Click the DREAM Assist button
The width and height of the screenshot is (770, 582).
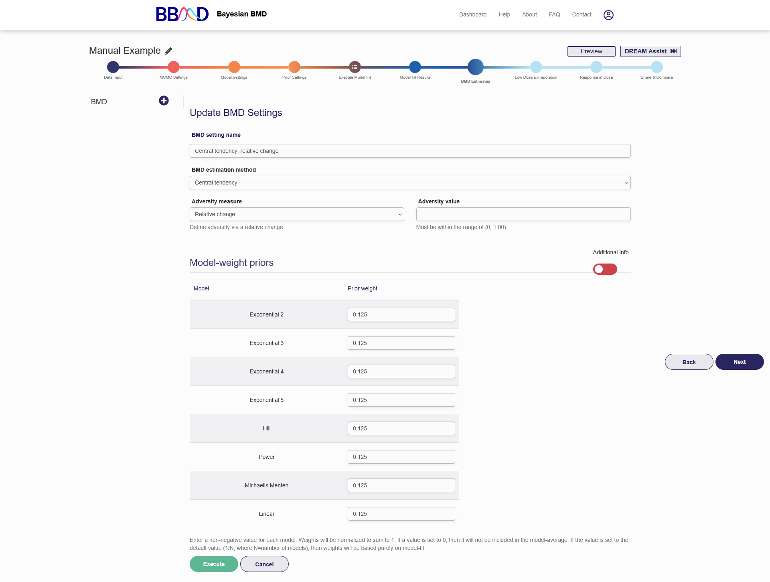point(650,51)
